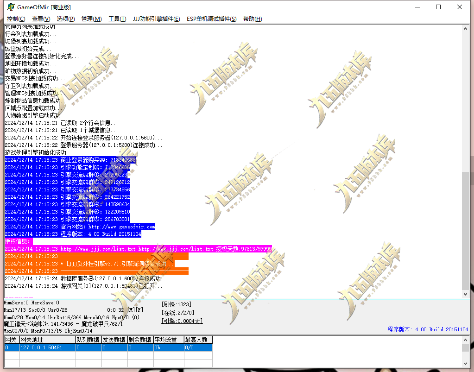Click the 授权天数:97613/99999 log line

click(138, 249)
